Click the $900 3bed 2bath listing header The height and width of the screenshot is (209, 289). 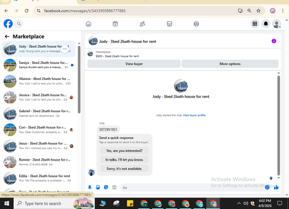point(117,56)
